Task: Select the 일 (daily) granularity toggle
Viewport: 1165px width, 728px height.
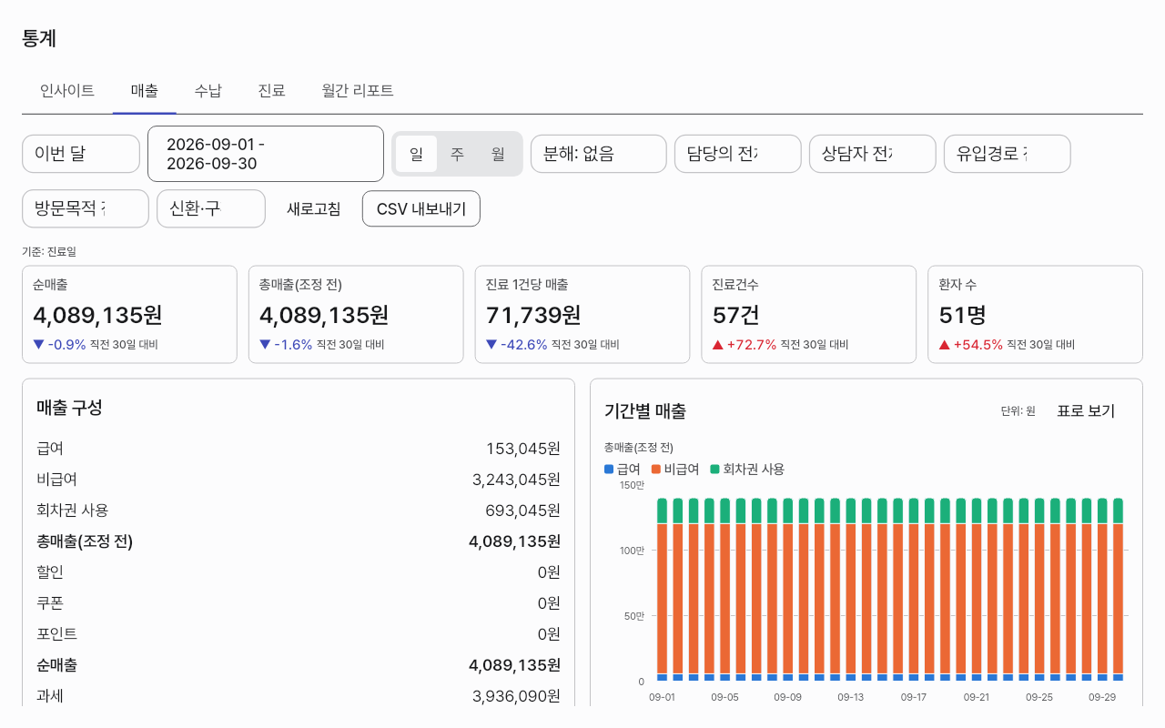Action: click(x=416, y=154)
